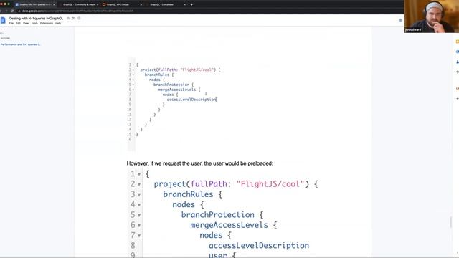
Task: Star the document with the star icon
Action: pyautogui.click(x=68, y=18)
